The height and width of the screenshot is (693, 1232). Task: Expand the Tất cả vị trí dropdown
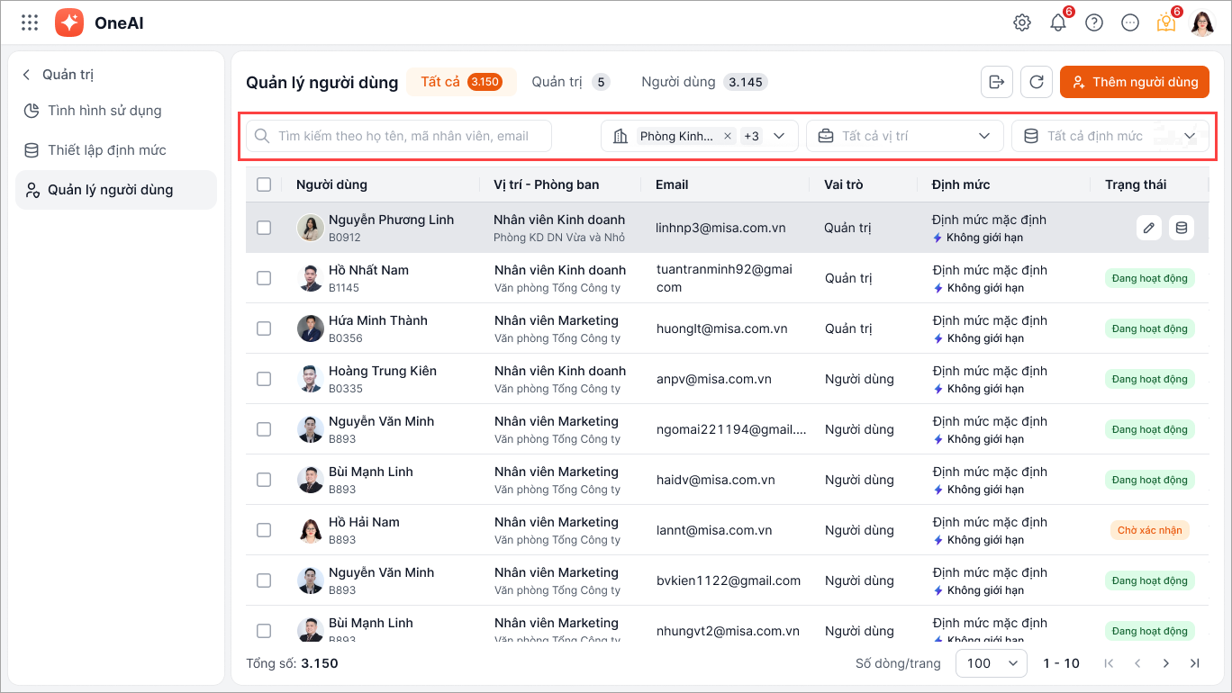904,136
